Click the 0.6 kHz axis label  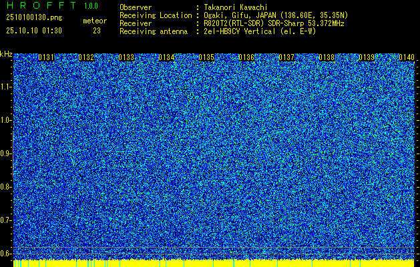coord(5,254)
